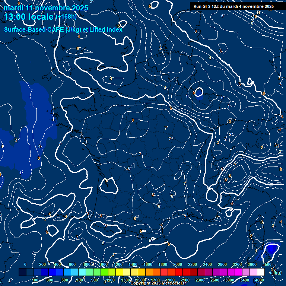Click the '(J/kg)' unit label beside legend

point(276,273)
